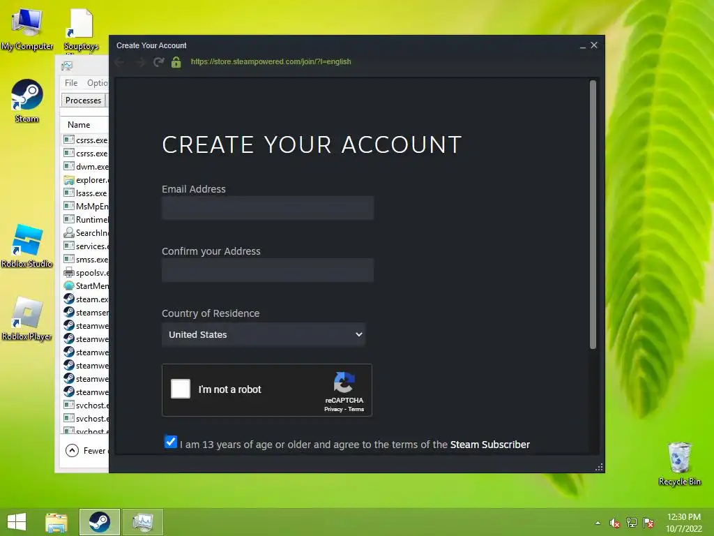This screenshot has height=536, width=714.
Task: Click the reload page icon in Steam browser
Action: coord(158,62)
